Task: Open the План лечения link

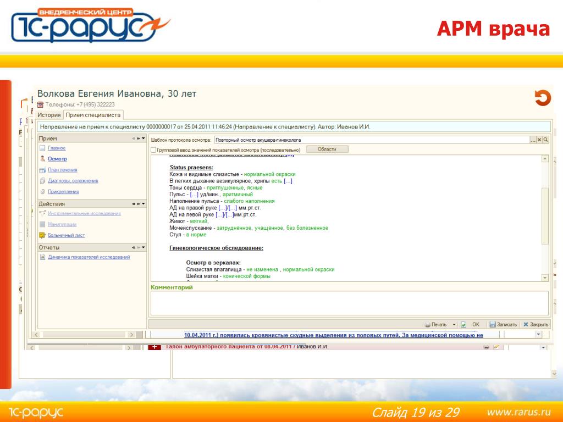Action: [63, 170]
